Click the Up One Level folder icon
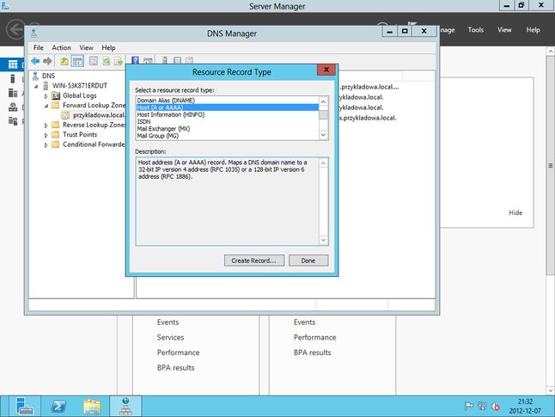The width and height of the screenshot is (555, 417). pyautogui.click(x=64, y=61)
